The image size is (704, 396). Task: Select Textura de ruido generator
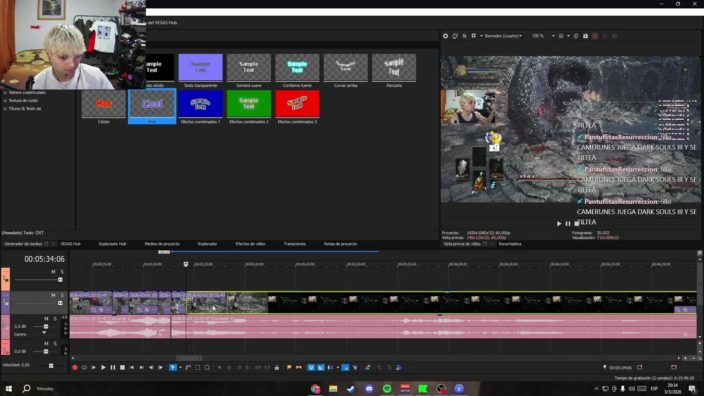point(23,101)
